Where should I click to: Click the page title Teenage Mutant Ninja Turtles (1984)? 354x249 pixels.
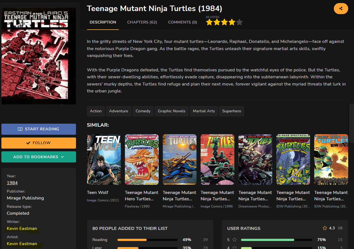tap(154, 9)
